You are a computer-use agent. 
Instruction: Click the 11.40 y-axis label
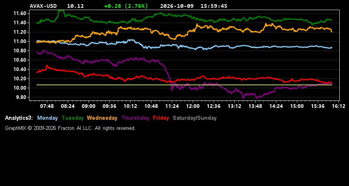[x=20, y=23]
